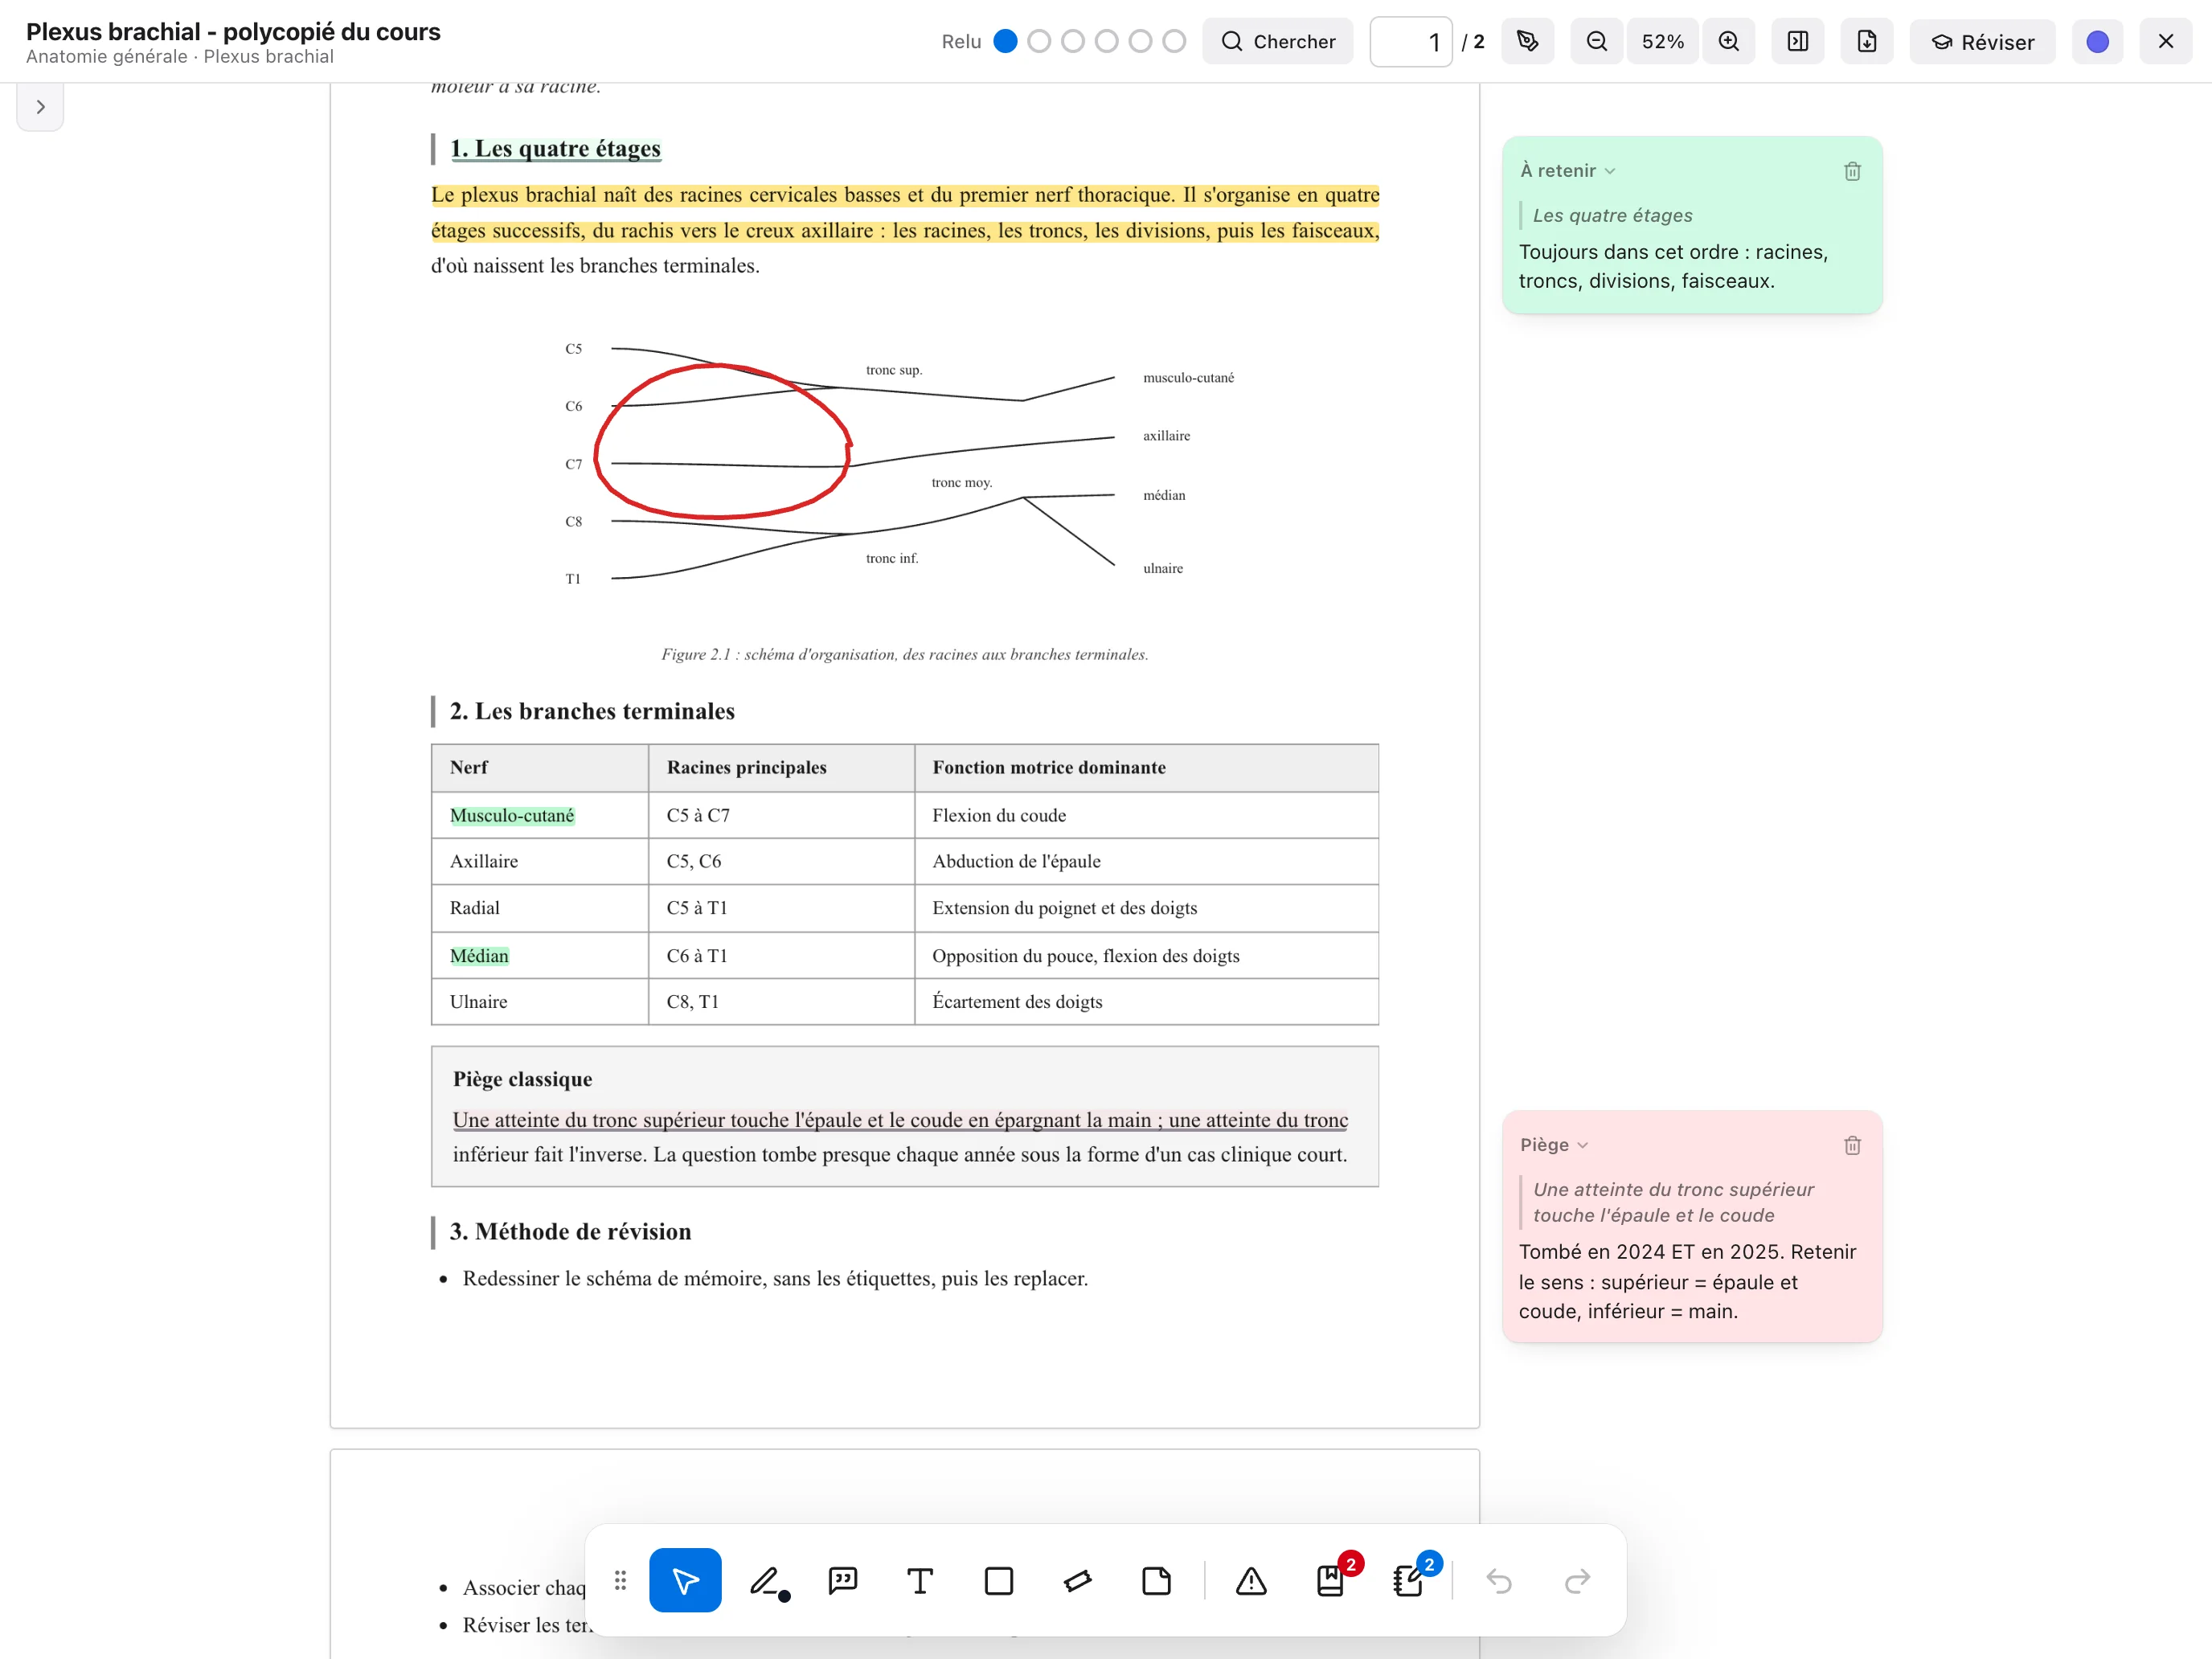Download the document with file-arrow icon
Viewport: 2212px width, 1659px height.
(1867, 41)
